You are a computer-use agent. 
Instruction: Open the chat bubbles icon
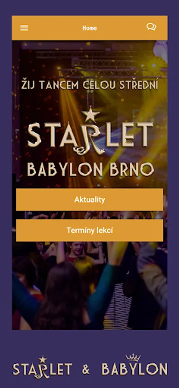[x=151, y=27]
